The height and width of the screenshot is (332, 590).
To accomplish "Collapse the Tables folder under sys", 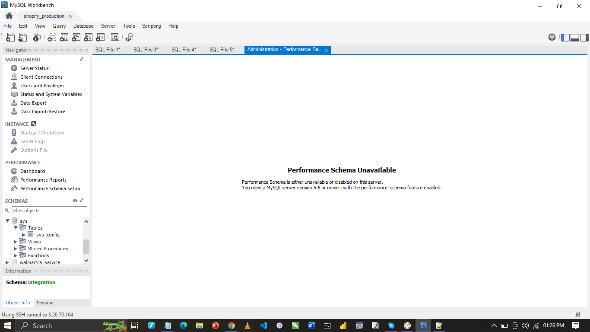I will tap(16, 228).
